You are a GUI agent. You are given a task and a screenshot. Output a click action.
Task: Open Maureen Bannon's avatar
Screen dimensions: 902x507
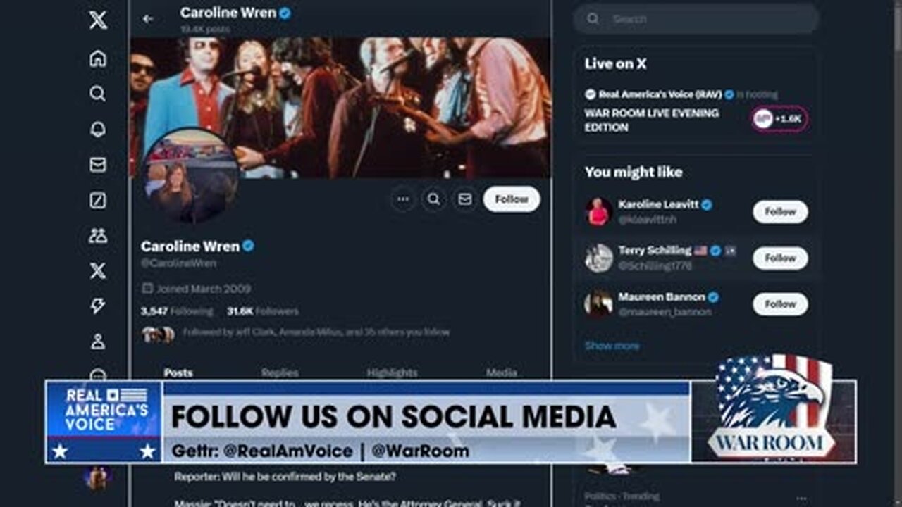[598, 304]
